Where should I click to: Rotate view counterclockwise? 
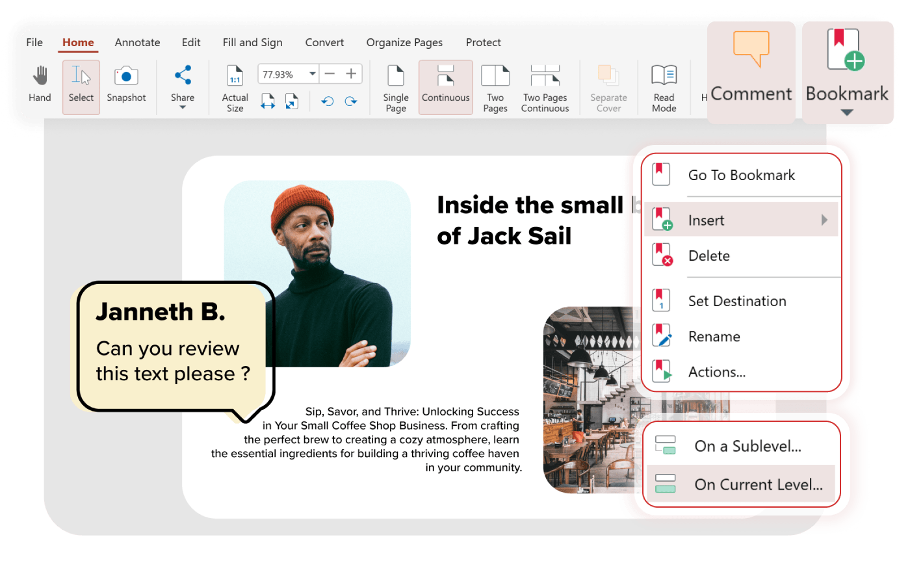[x=328, y=101]
